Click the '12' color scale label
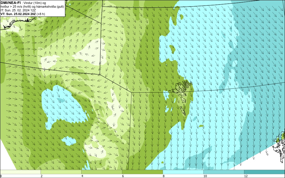The width and height of the screenshot is (285, 178). [246, 176]
